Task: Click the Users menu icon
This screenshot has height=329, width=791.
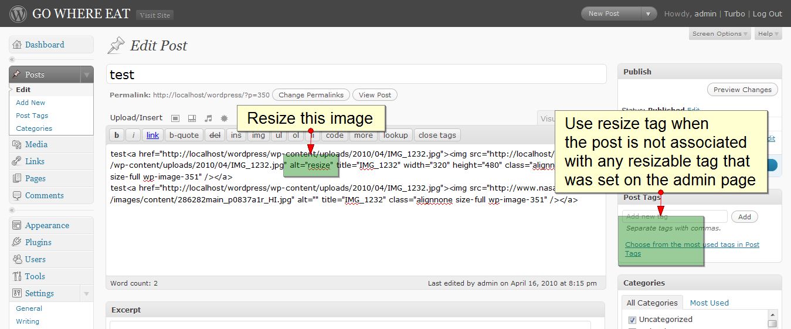Action: [17, 259]
